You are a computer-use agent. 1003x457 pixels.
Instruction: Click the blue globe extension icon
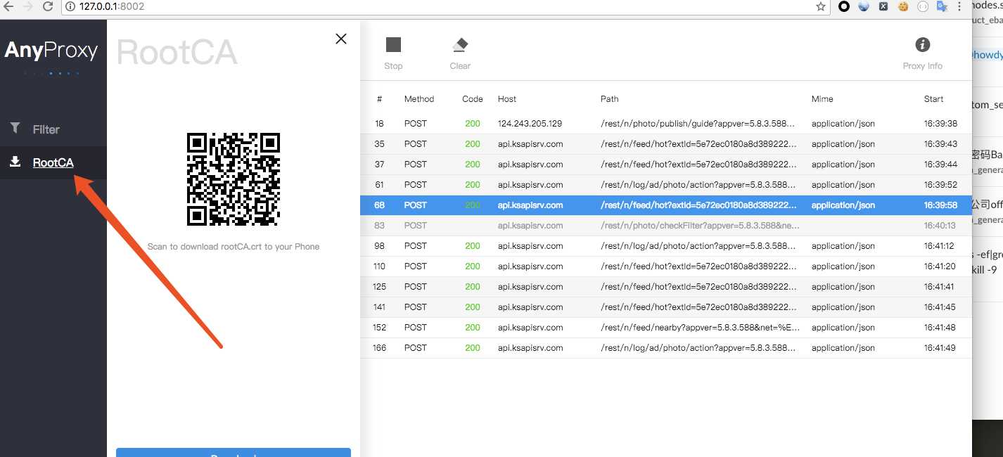pos(864,6)
